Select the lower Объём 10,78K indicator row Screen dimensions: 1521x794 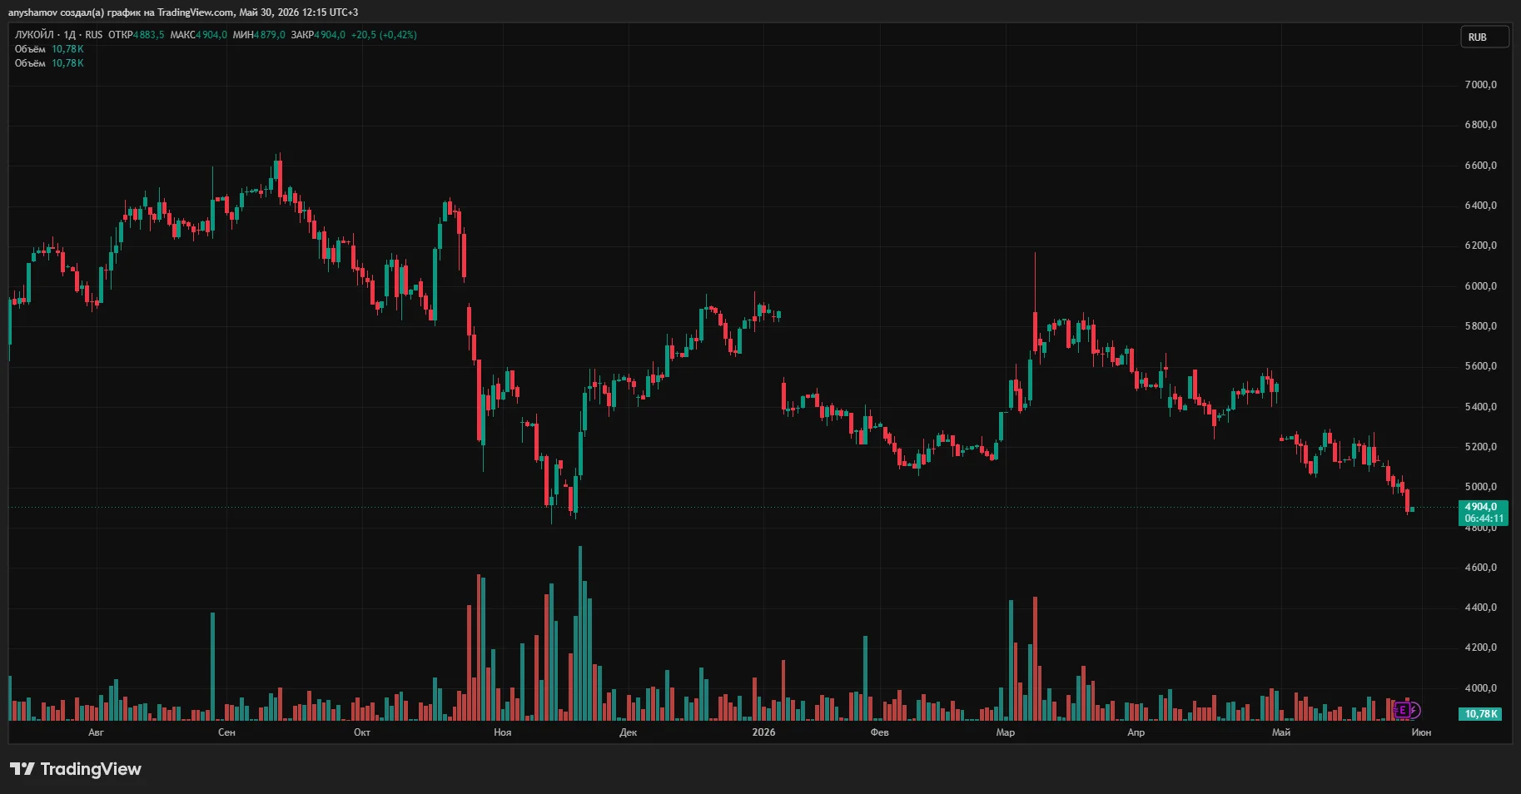49,63
